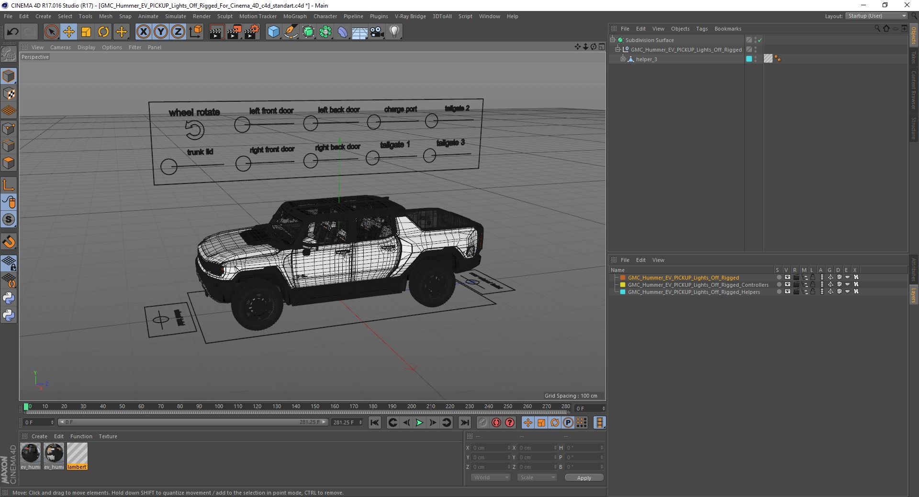Open the Layout Startup dropdown
Screen dimensions: 919x497
point(877,16)
